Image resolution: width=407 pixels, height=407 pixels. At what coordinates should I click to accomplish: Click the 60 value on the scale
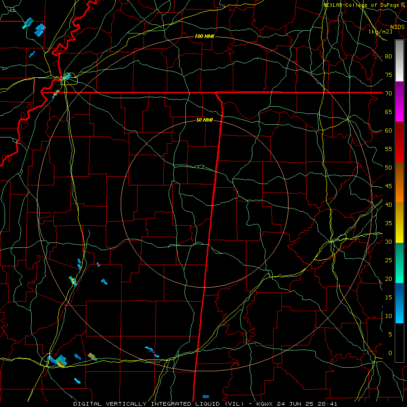pyautogui.click(x=388, y=130)
